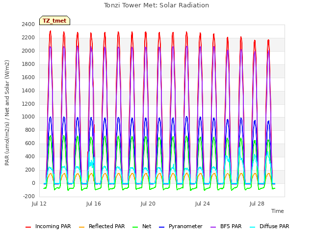Click the cyan Diffuse PAR legend swatch
Viewport: 314px width, 236px height.
tap(253, 227)
